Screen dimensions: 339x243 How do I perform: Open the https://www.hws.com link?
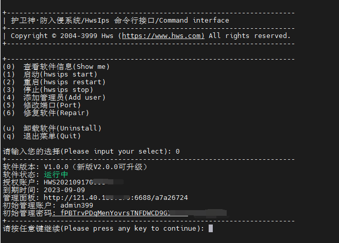163,36
